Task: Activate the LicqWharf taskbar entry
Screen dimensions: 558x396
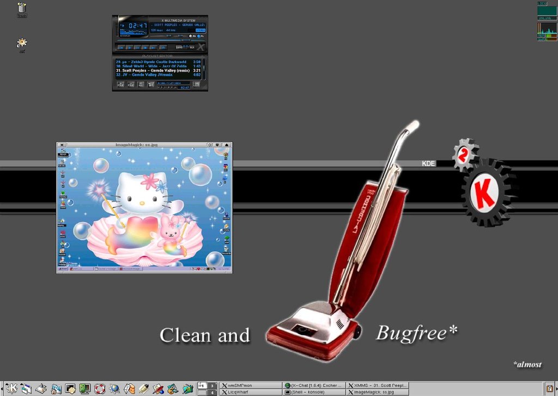Action: [251, 392]
